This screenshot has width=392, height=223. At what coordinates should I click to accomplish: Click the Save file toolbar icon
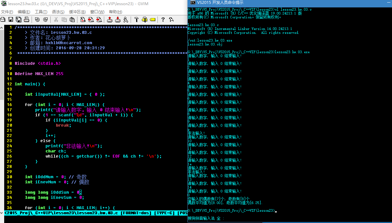click(11, 20)
